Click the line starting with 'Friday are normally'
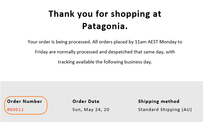The image size is (203, 122). tap(105, 52)
